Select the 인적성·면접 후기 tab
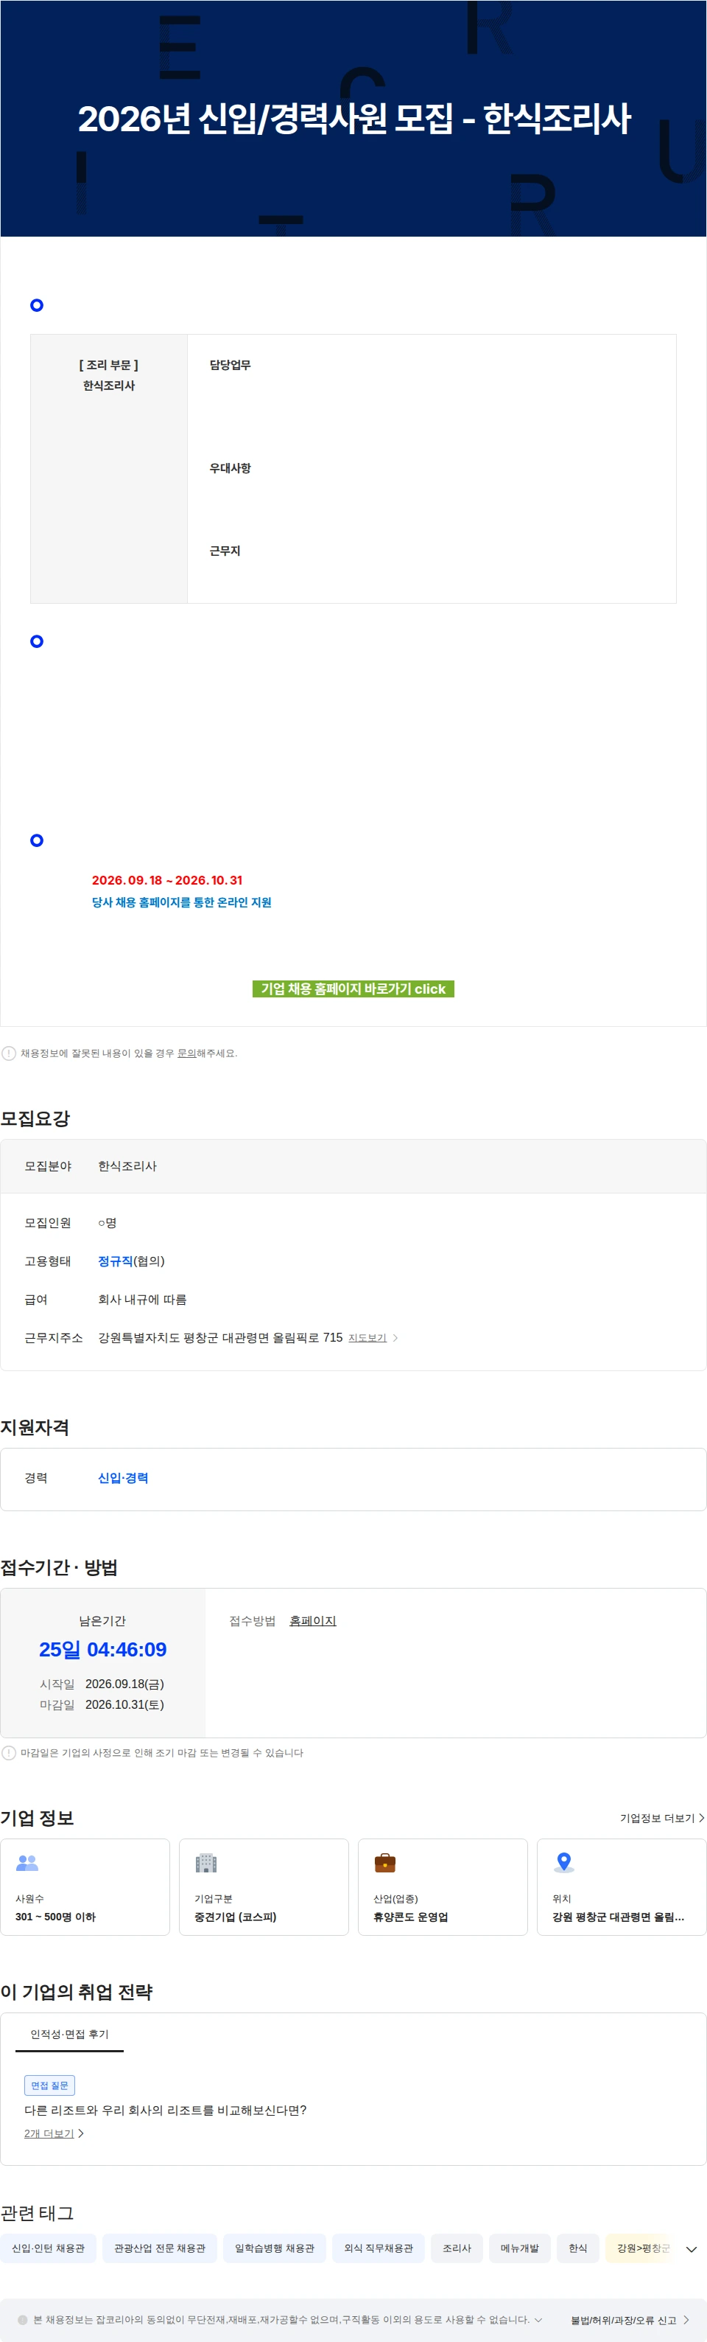The image size is (707, 2342). [x=69, y=2034]
